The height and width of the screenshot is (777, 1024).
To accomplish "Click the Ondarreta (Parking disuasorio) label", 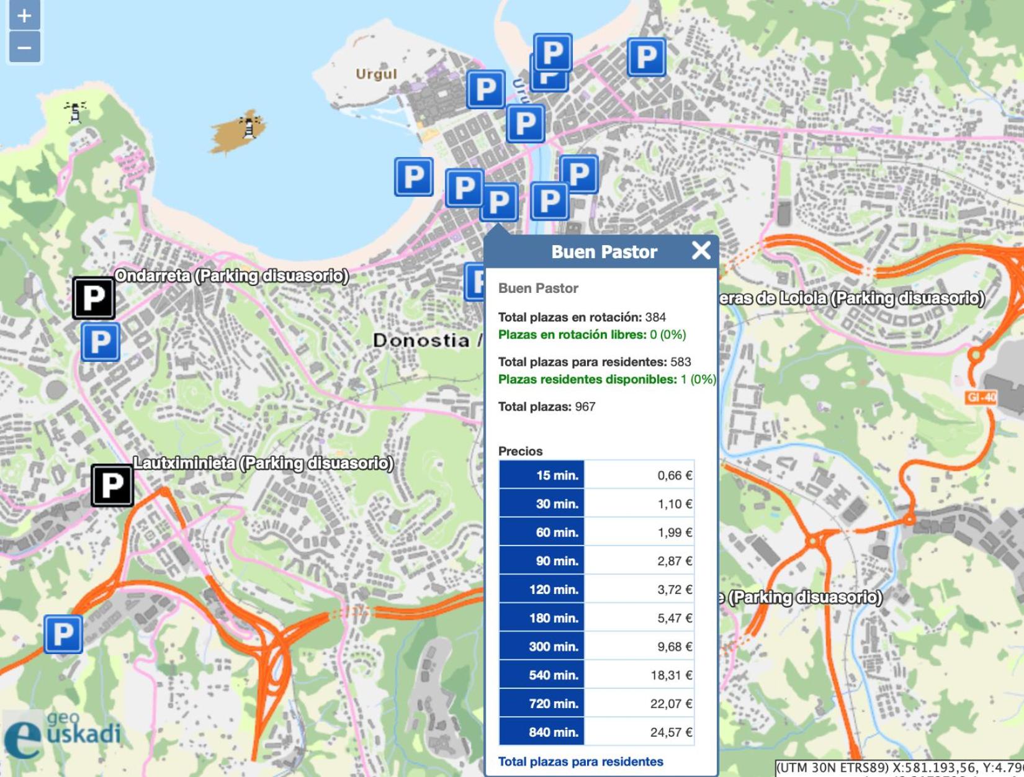I will point(231,276).
